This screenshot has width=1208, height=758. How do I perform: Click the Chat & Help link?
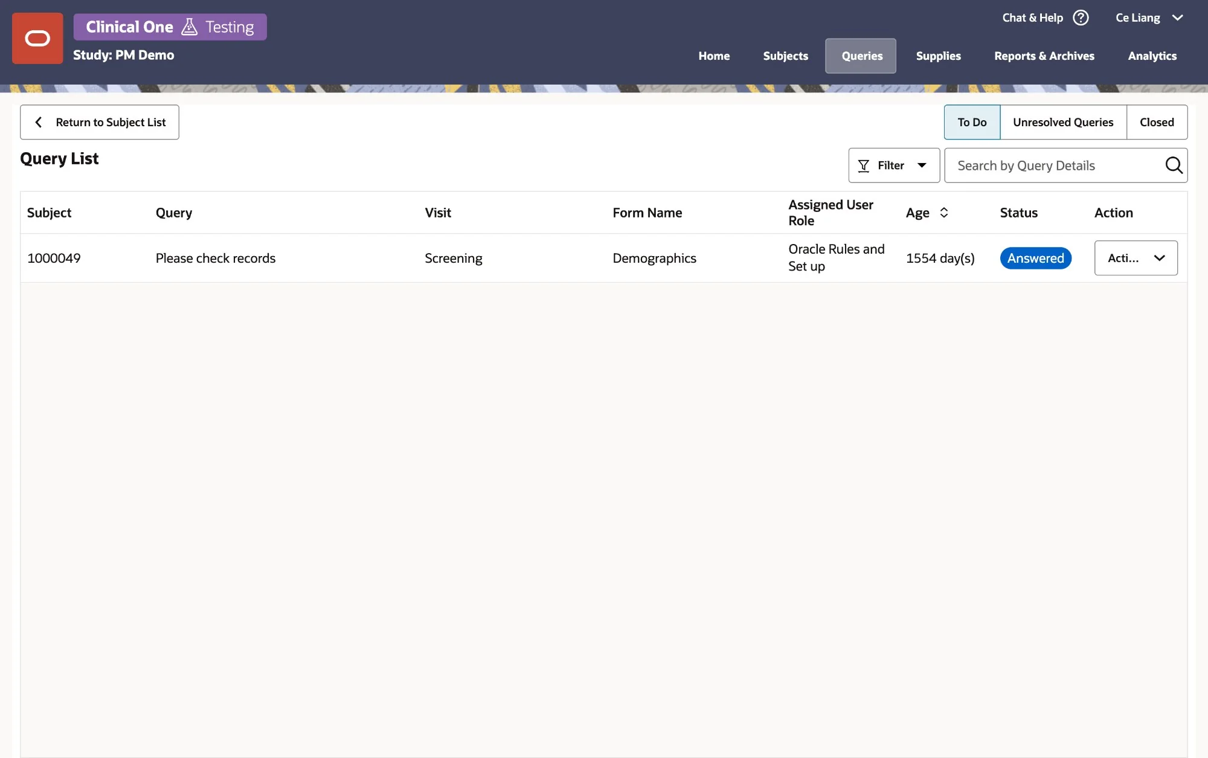(1032, 18)
